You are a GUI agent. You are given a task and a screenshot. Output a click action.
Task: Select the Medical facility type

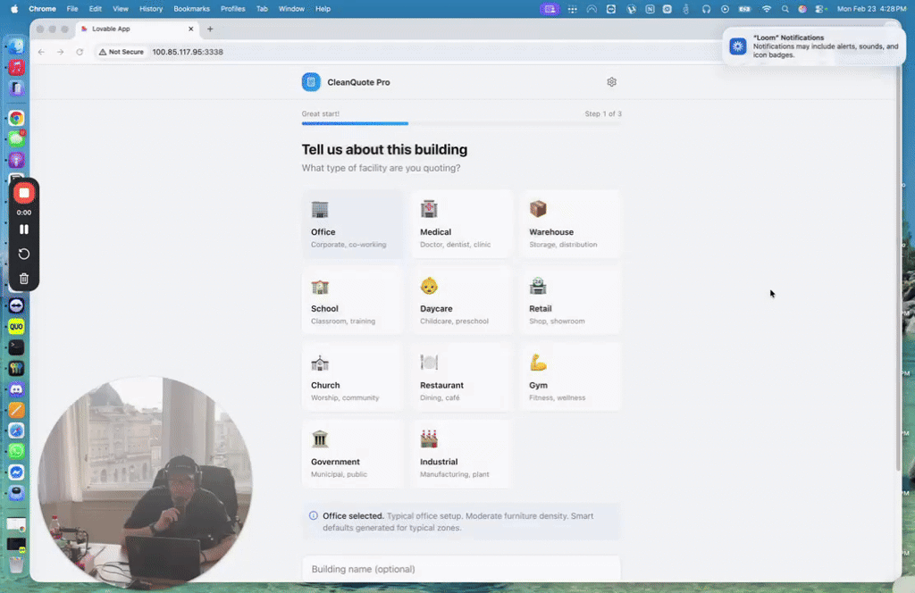coord(461,223)
